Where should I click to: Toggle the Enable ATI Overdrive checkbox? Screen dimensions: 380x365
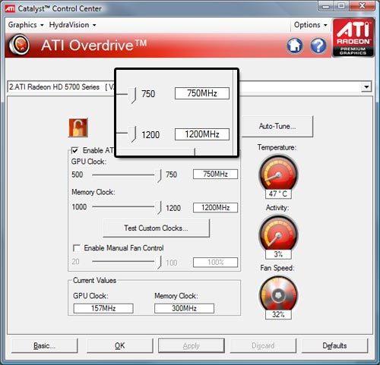pos(74,150)
